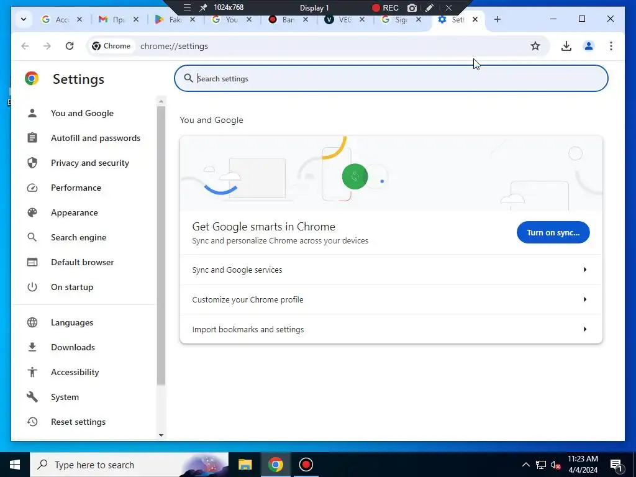Click Import bookmarks and settings text
Screen dimensions: 636x477
[x=248, y=329]
